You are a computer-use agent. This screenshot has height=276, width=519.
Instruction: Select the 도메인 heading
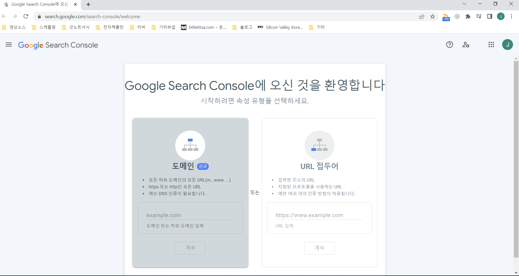coord(183,166)
